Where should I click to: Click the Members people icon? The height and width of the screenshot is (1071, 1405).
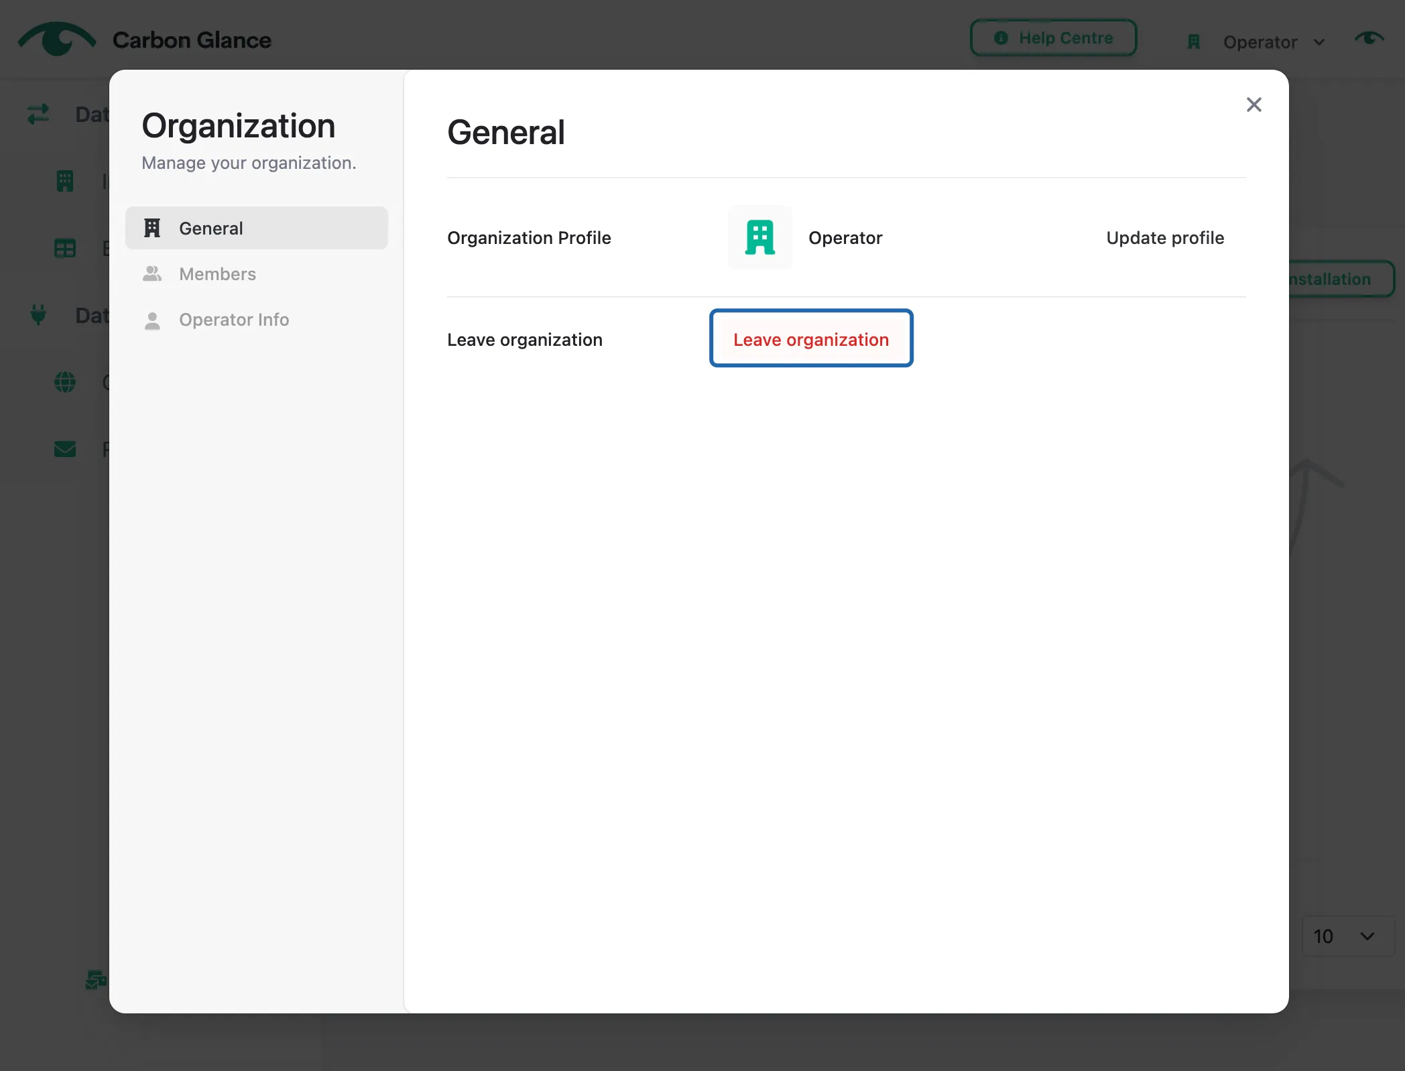coord(153,273)
